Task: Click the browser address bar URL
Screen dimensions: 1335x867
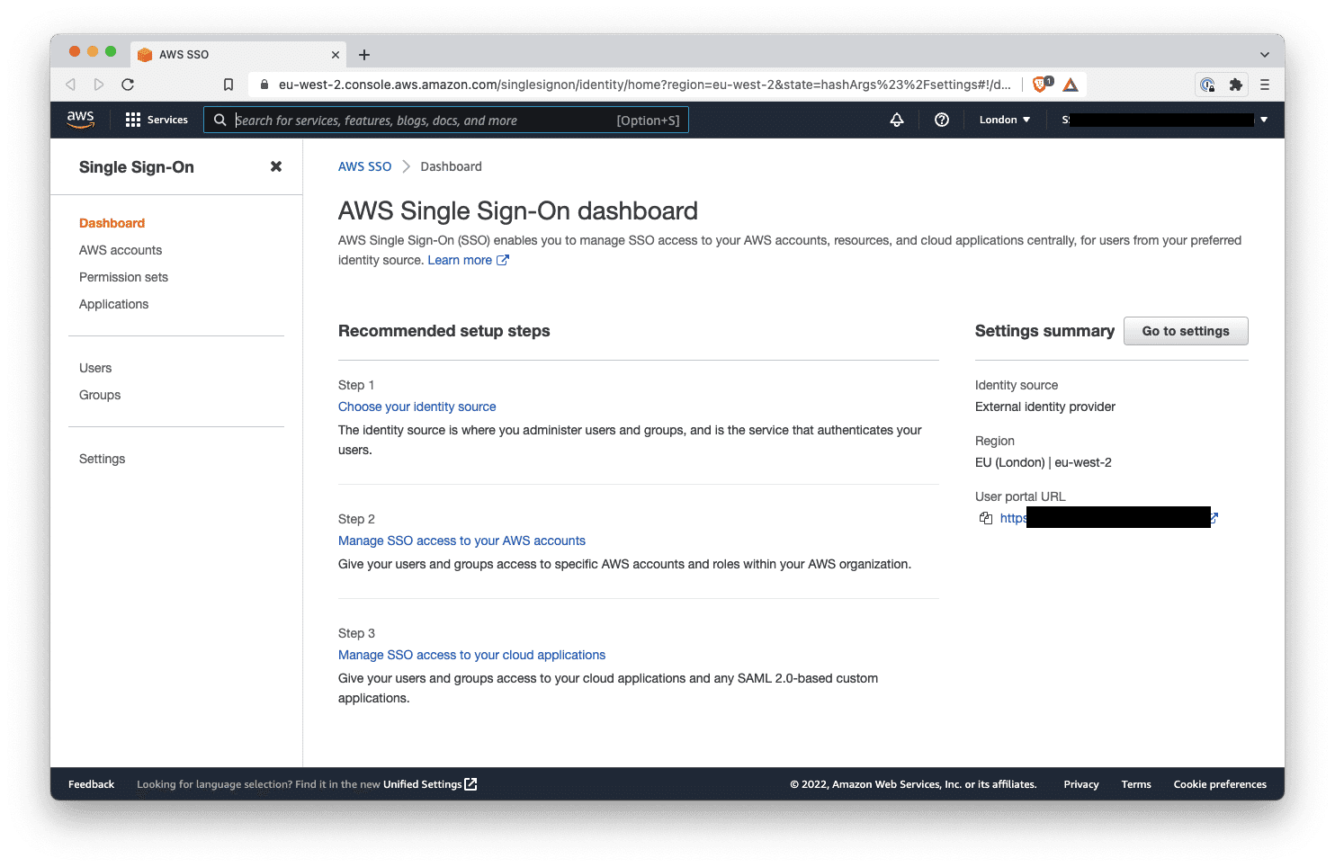Action: tap(644, 85)
